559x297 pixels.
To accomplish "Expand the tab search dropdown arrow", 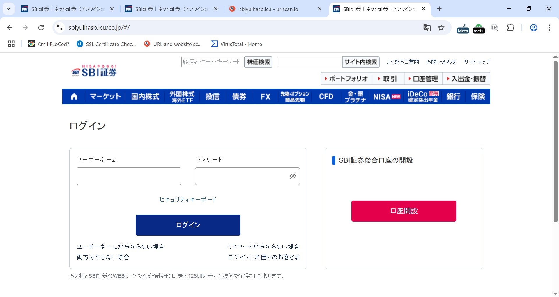I will pyautogui.click(x=9, y=9).
